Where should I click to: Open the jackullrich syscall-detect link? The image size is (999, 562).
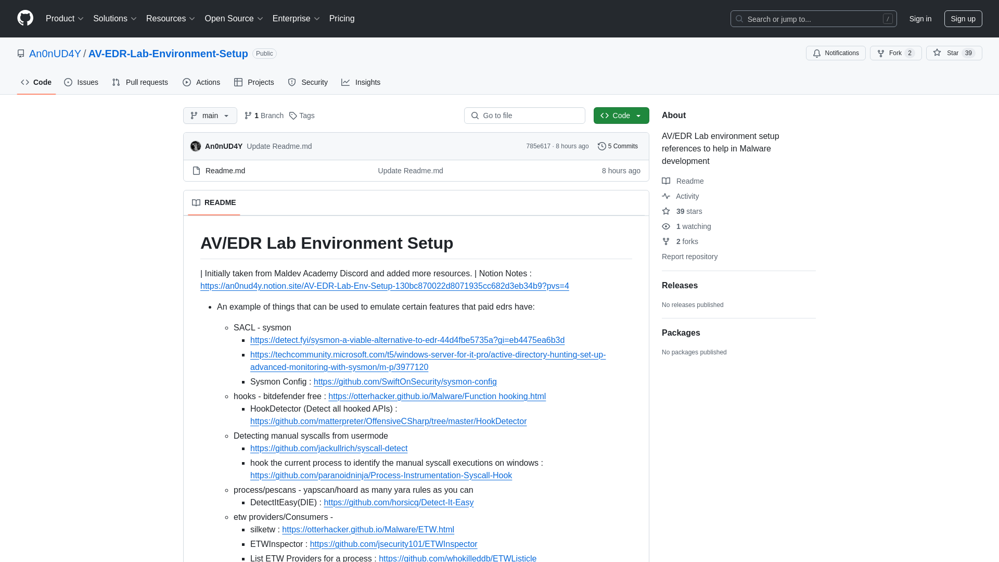[329, 449]
